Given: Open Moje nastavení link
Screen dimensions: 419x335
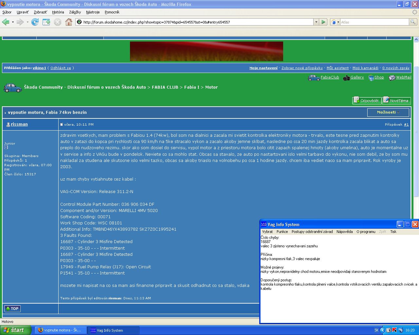Looking at the screenshot, I should click(x=264, y=68).
